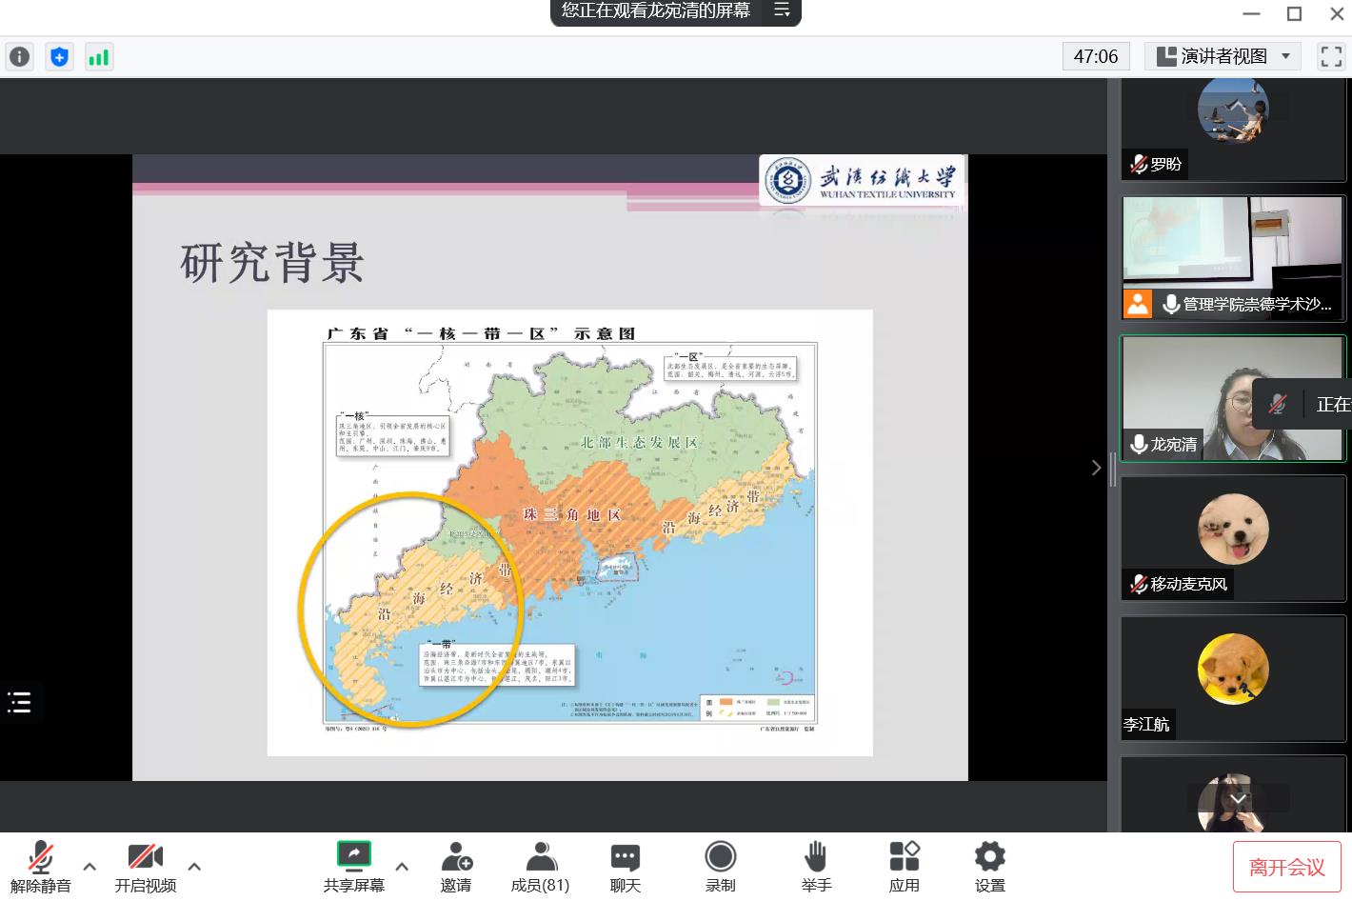The height and width of the screenshot is (901, 1352).
Task: Collapse the participant video sidebar arrow
Action: [x=1096, y=467]
